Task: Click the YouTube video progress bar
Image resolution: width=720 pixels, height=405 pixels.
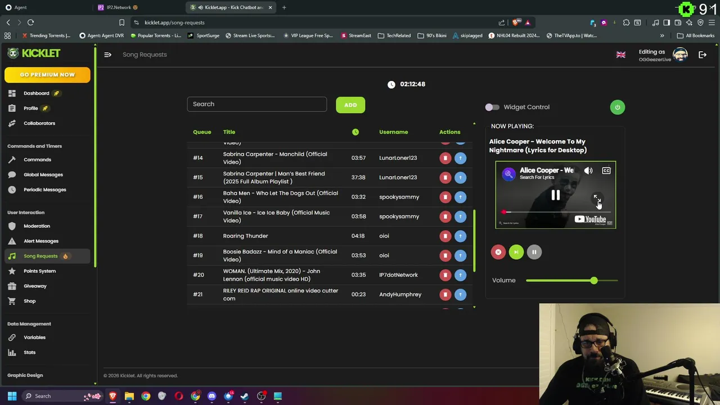Action: (x=556, y=212)
